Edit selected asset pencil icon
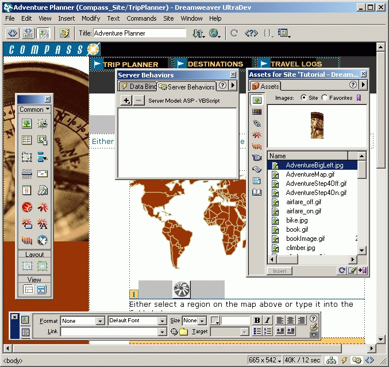Viewport: 389px width, 367px height. click(352, 271)
